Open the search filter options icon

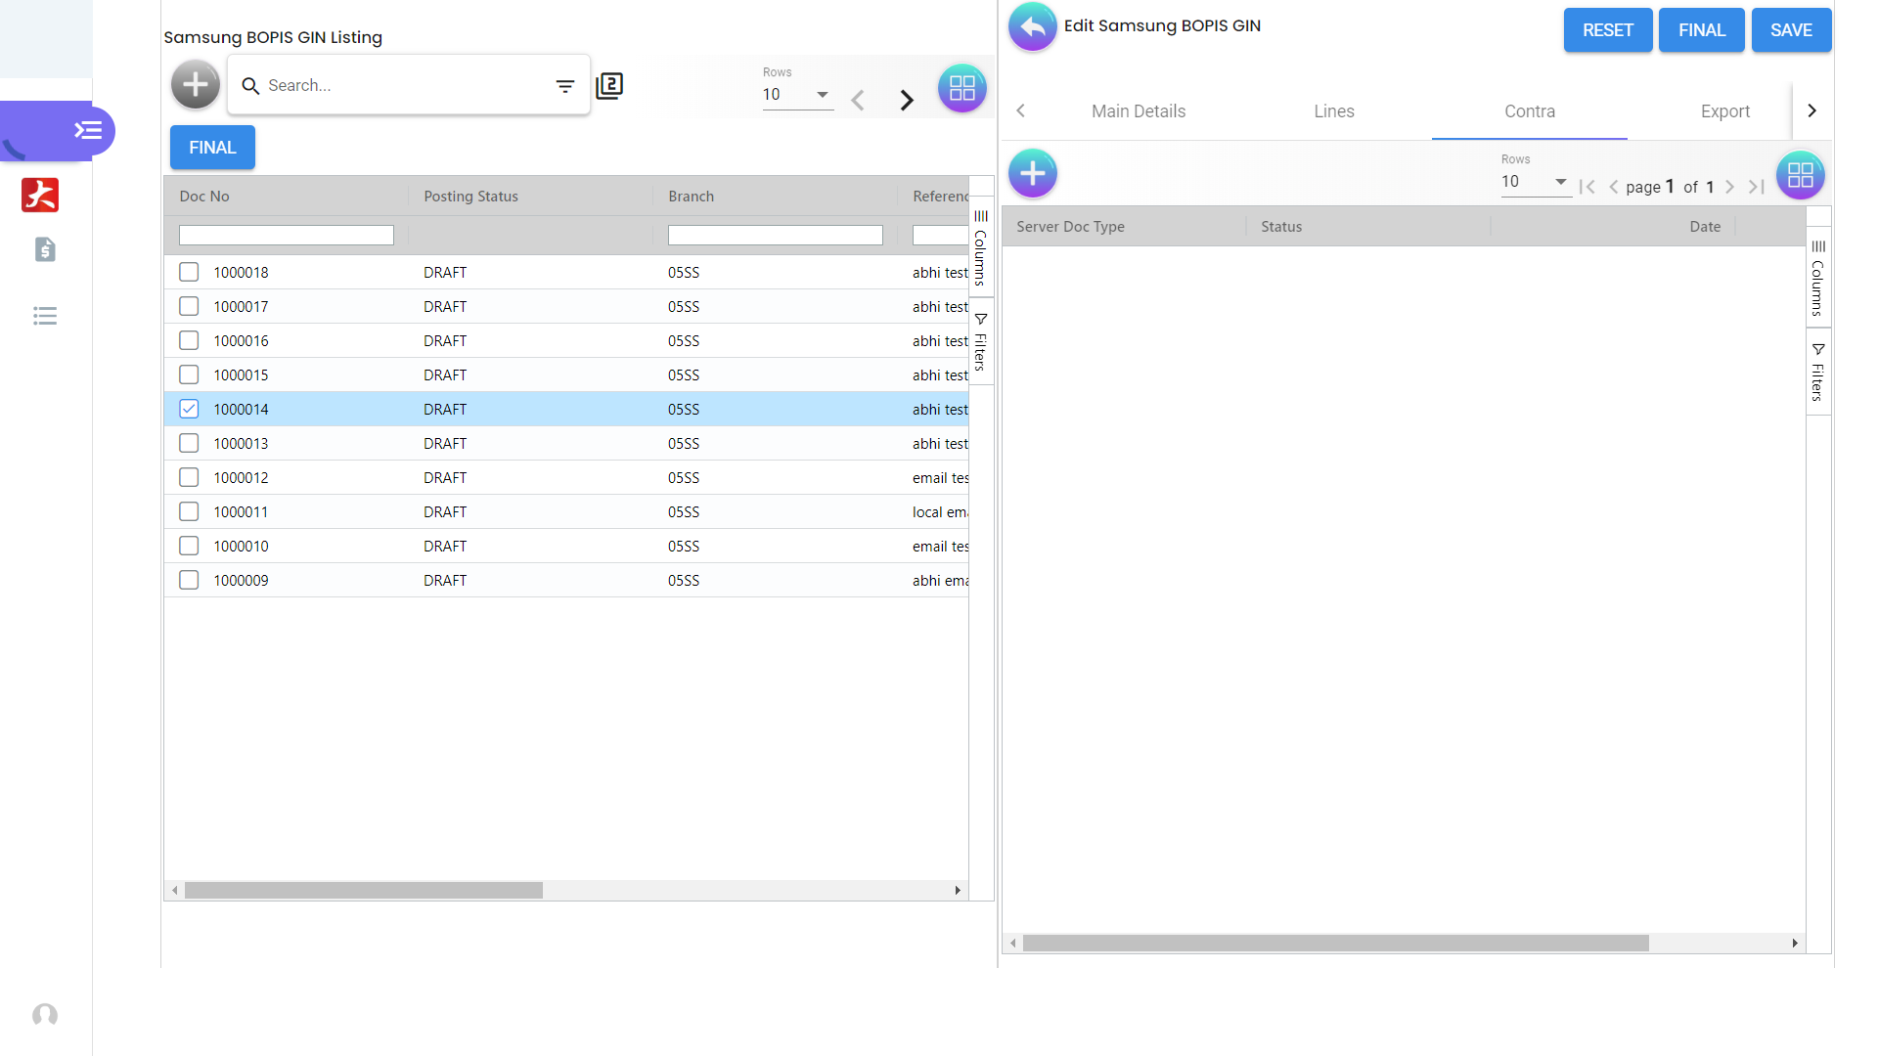(564, 86)
